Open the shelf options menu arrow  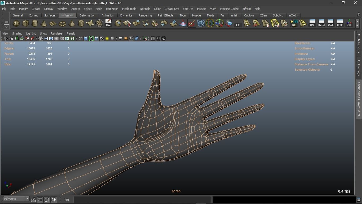(6, 26)
